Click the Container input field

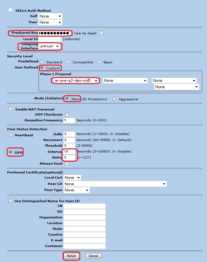(x=84, y=246)
